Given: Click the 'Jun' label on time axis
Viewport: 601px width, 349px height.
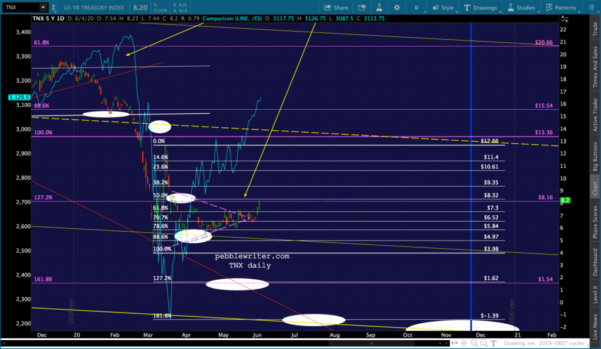Looking at the screenshot, I should tap(257, 335).
